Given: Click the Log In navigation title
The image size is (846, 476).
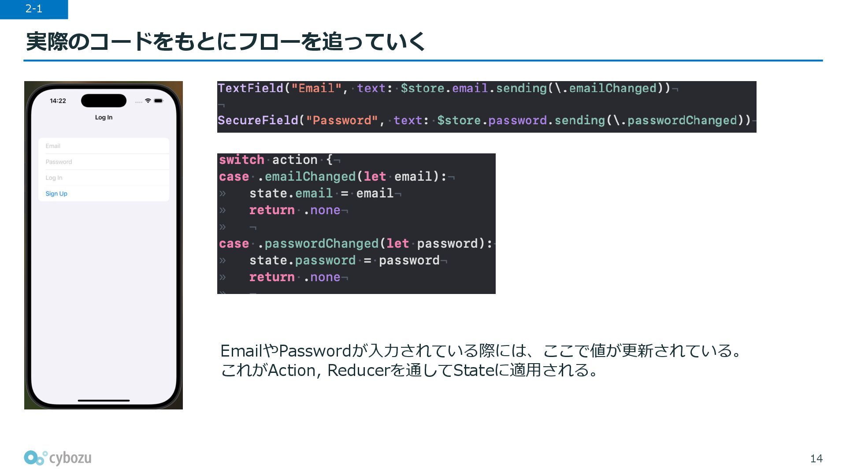Looking at the screenshot, I should pos(104,117).
